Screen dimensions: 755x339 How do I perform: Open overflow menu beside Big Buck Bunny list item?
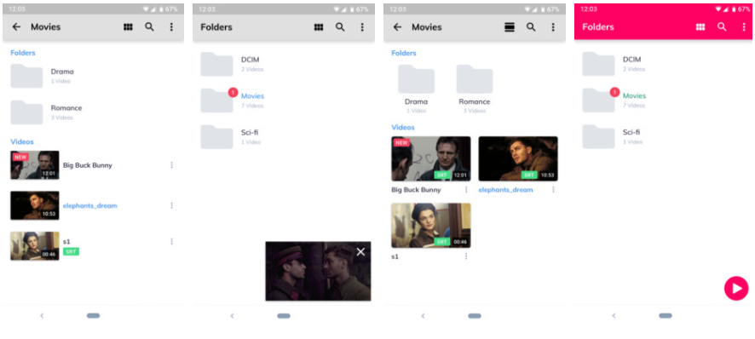[x=171, y=165]
